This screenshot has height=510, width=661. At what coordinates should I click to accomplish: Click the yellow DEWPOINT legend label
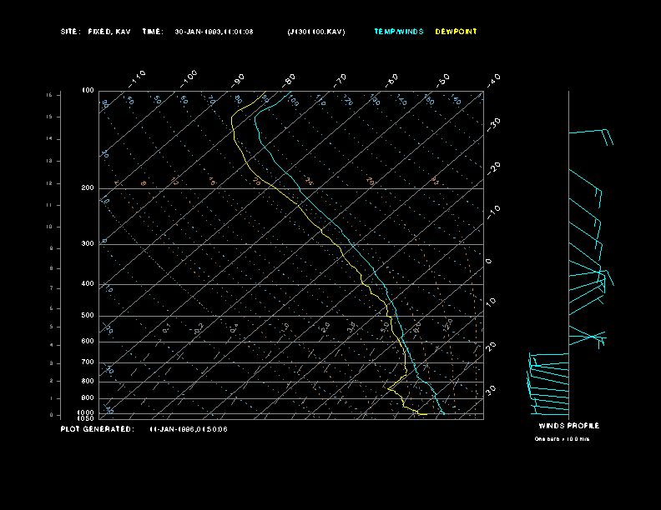point(457,32)
